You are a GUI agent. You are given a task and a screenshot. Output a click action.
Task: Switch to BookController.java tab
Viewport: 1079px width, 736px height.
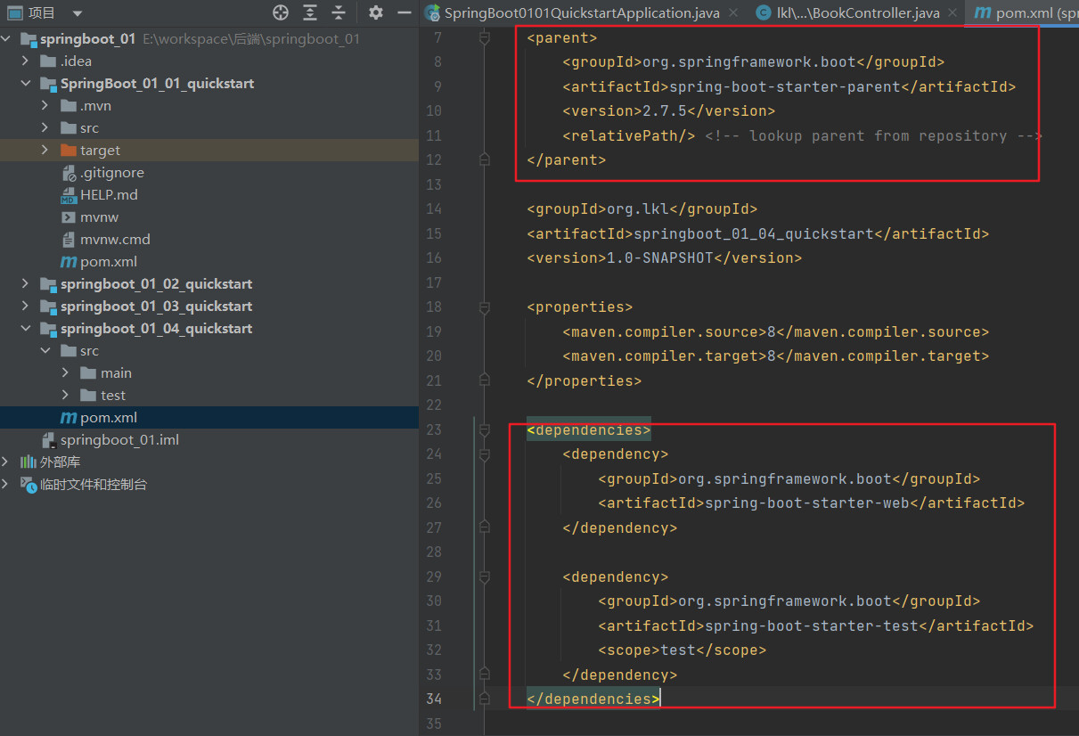point(858,12)
